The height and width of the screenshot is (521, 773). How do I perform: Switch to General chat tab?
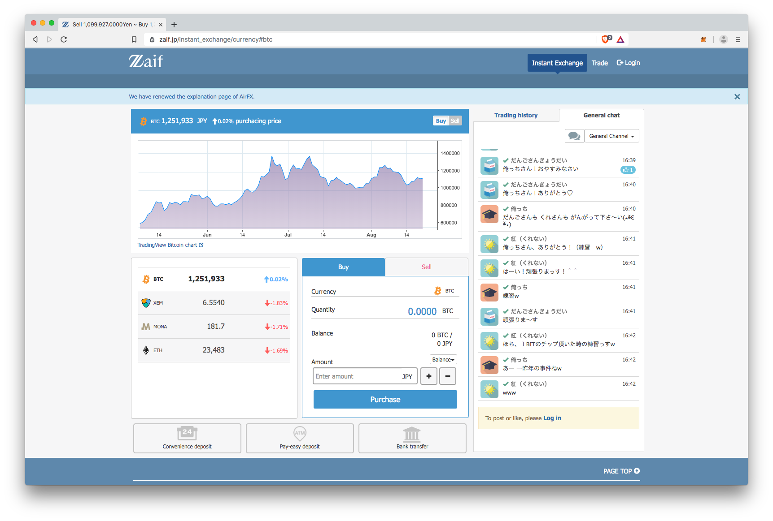tap(601, 115)
